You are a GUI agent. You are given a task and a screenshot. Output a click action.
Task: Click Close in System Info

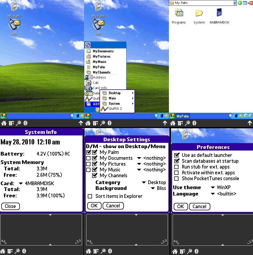click(10, 206)
